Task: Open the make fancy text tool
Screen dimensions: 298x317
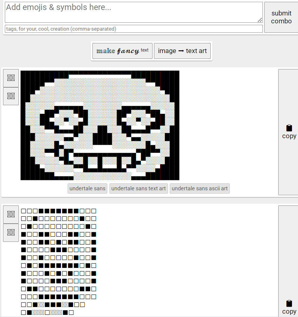Action: tap(122, 51)
